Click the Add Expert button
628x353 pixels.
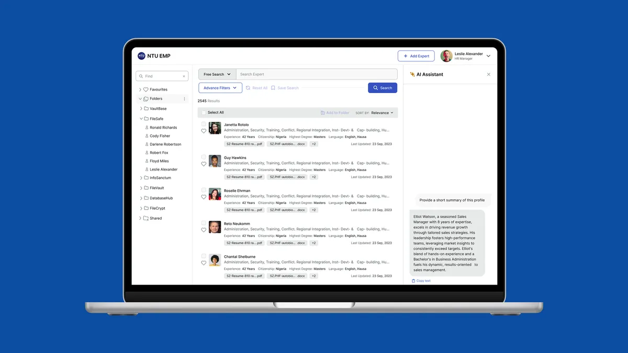click(x=416, y=56)
